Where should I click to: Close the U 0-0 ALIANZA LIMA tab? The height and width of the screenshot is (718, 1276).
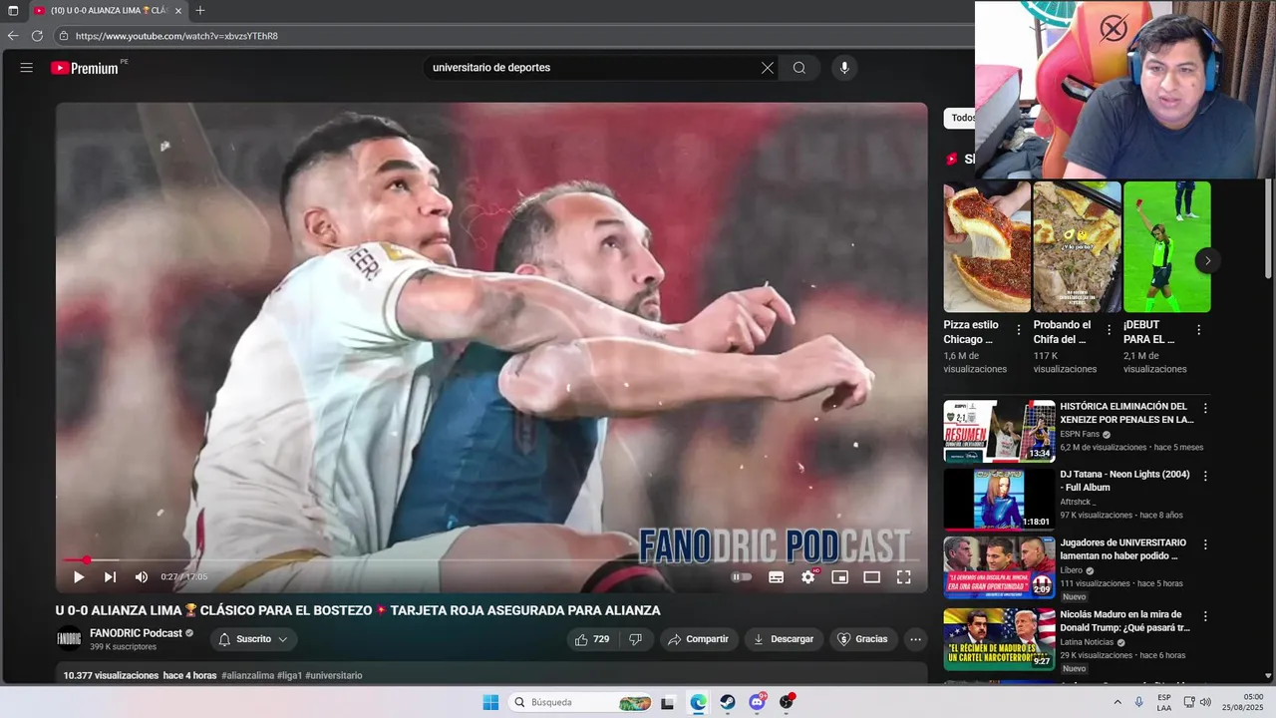click(178, 11)
